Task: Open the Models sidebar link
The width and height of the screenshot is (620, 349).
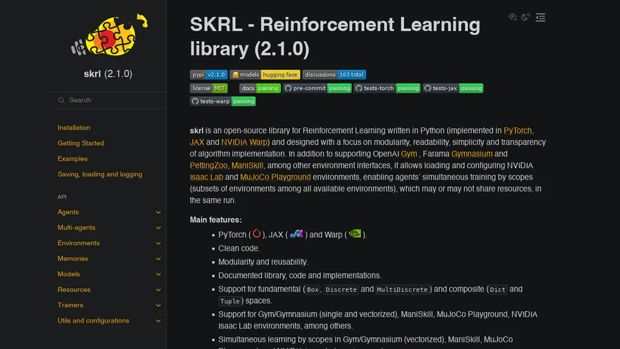Action: [x=68, y=274]
